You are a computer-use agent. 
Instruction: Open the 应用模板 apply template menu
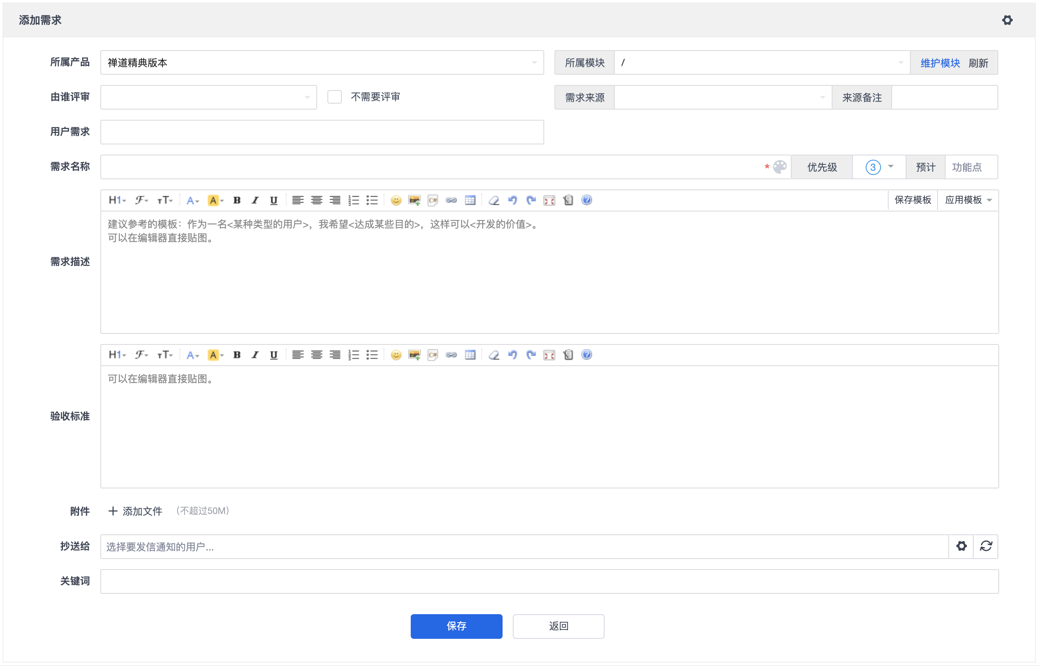(968, 200)
